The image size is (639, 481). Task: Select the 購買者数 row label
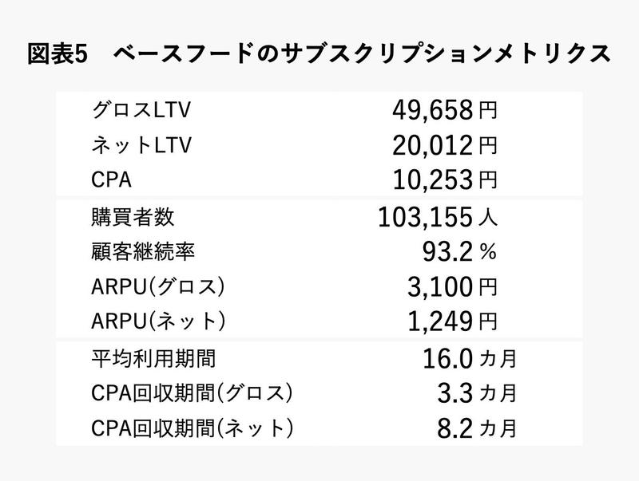pos(133,215)
